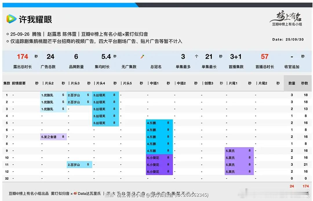The width and height of the screenshot is (313, 201).
Task: Click the 数量 column header
Action: coord(292,83)
